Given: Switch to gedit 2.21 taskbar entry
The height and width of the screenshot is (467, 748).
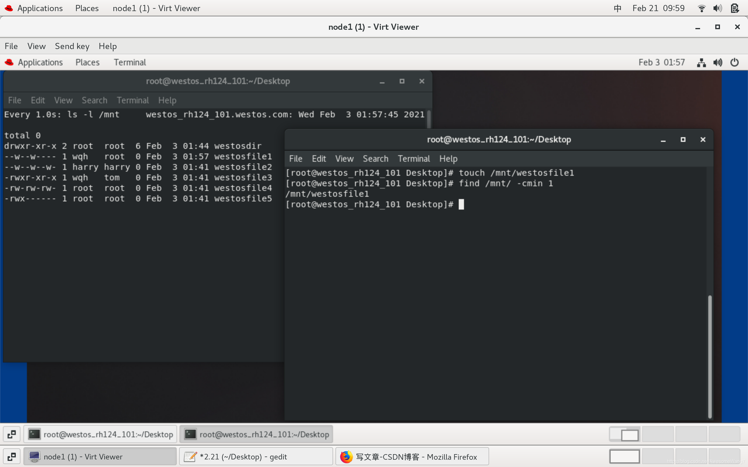Looking at the screenshot, I should coord(256,456).
